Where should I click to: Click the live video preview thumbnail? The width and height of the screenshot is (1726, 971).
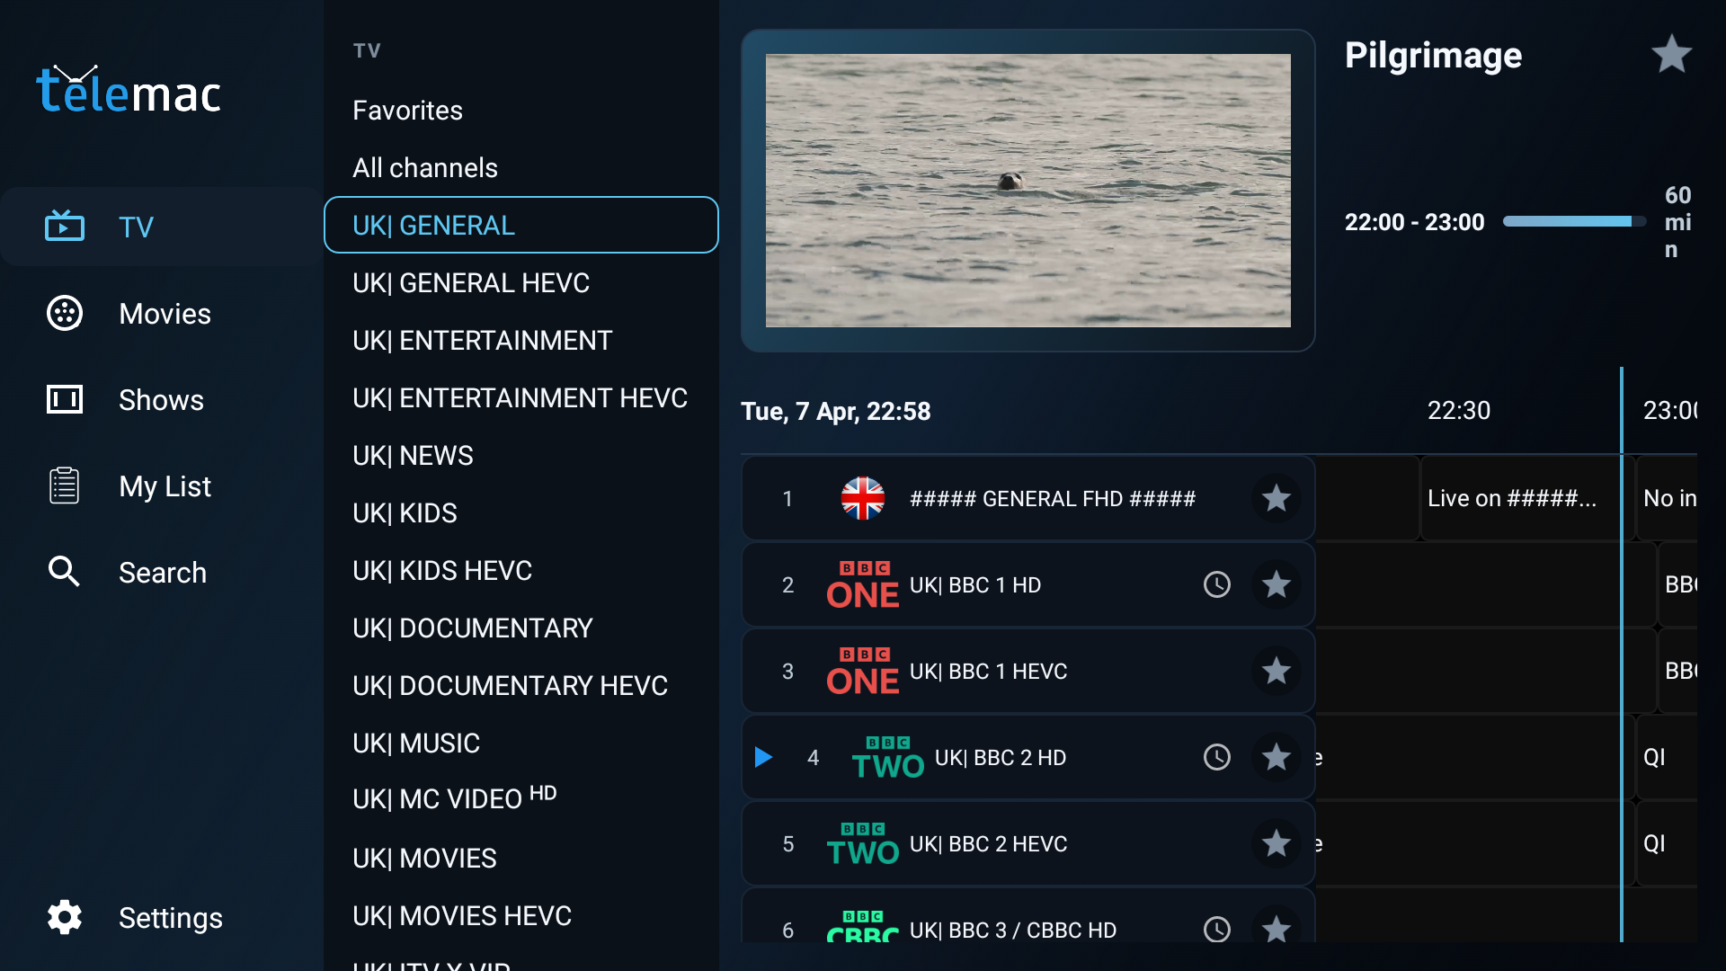[x=1028, y=191]
